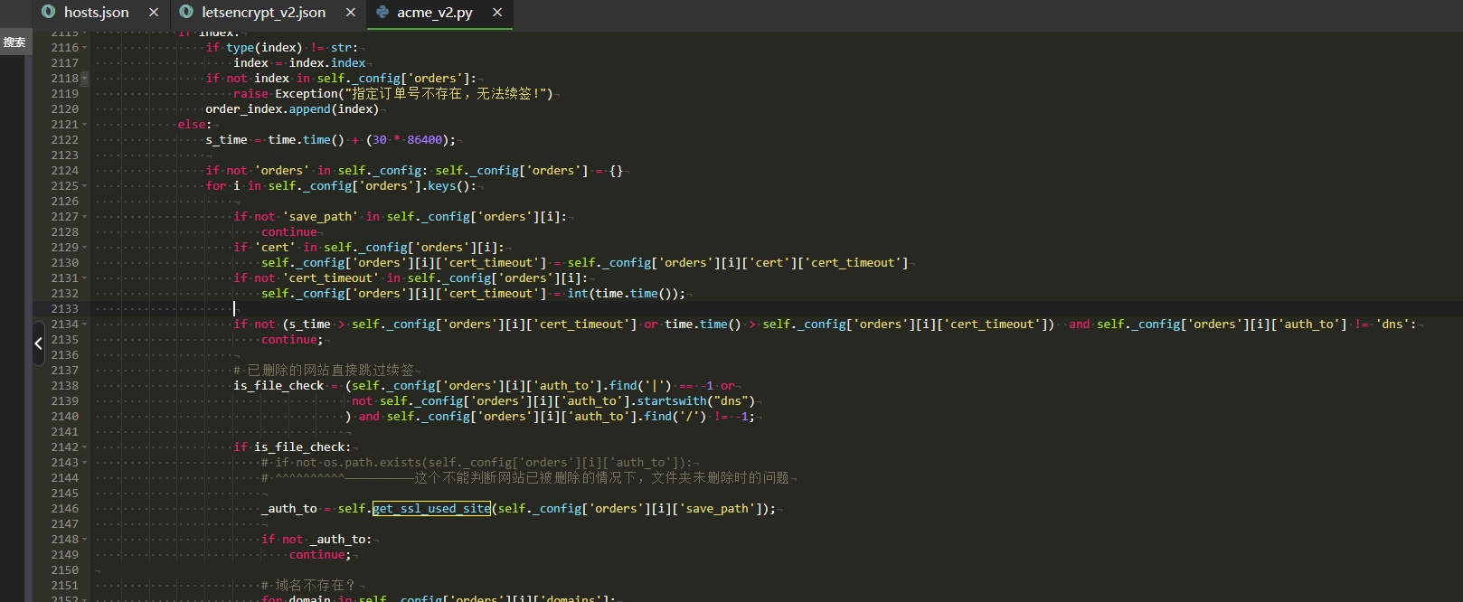Click _auth_to assignment on line 2146
1463x602 pixels.
coord(289,509)
